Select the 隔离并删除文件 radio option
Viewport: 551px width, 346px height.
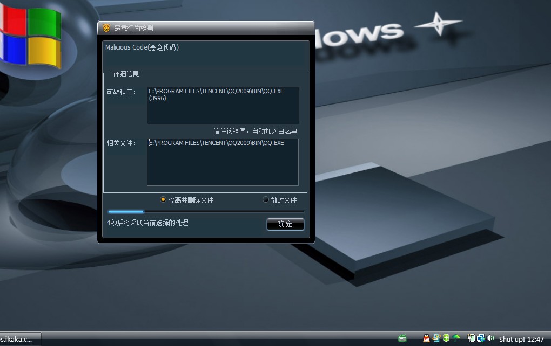(187, 200)
